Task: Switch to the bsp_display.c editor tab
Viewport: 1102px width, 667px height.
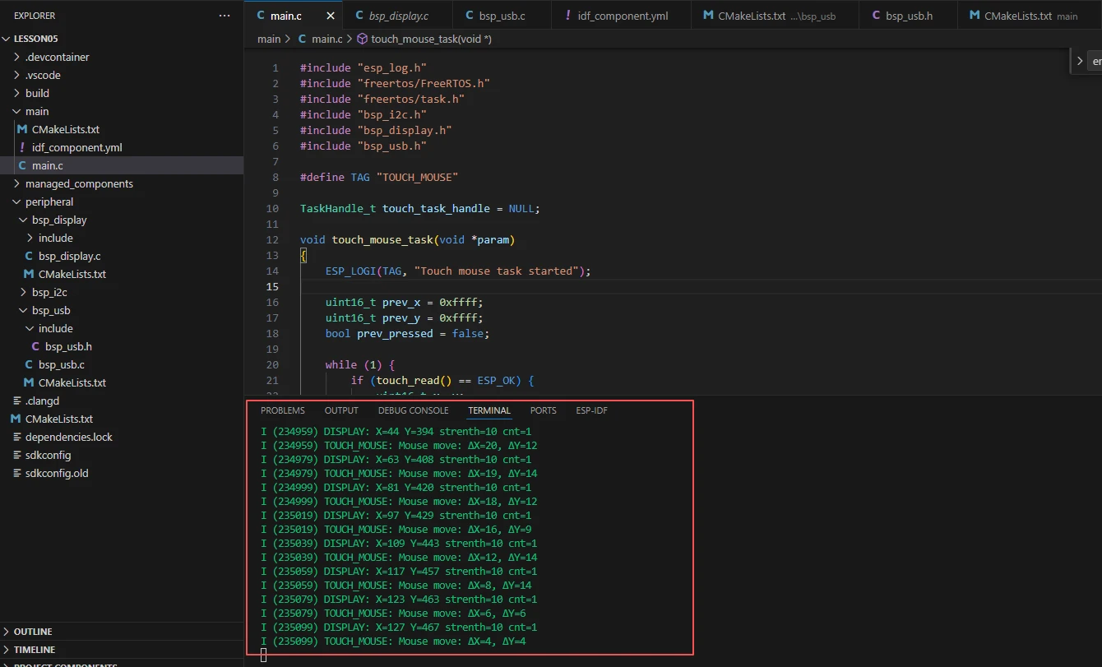Action: click(398, 16)
